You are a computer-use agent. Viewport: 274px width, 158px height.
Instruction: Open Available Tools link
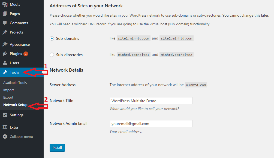(x=15, y=83)
